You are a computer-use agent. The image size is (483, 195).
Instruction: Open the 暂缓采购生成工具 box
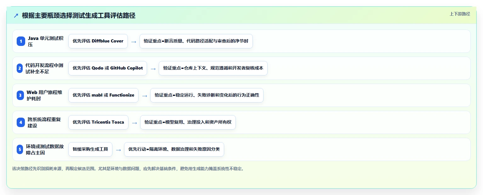point(90,149)
